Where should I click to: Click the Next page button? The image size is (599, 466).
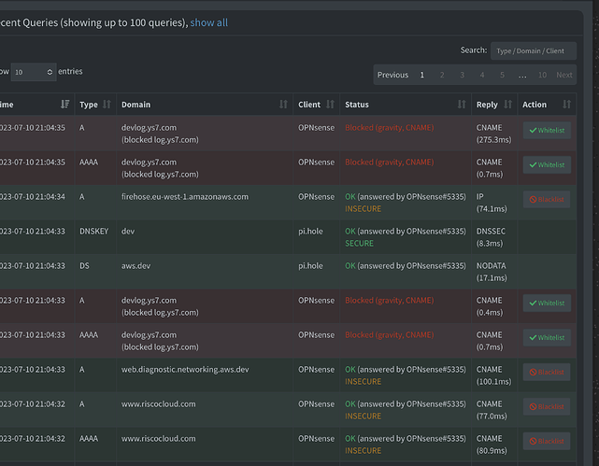pyautogui.click(x=564, y=75)
